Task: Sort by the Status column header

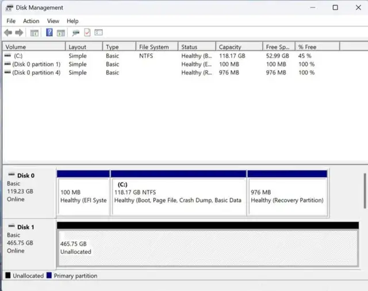Action: (197, 47)
